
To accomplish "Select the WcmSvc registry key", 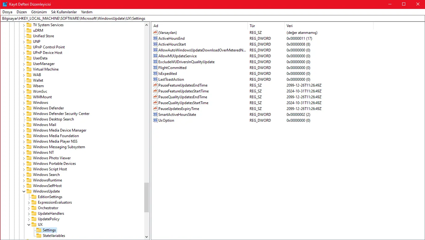I will (x=40, y=92).
